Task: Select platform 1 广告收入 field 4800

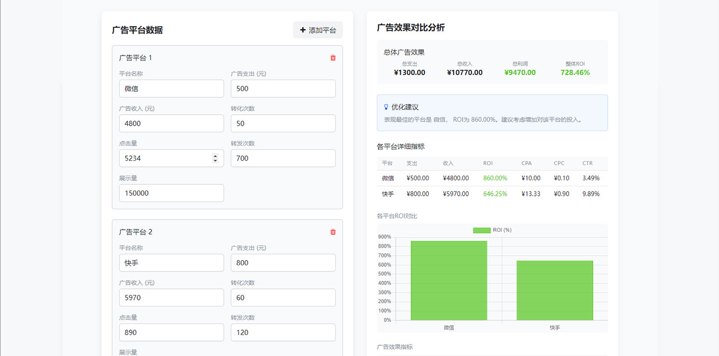Action: click(x=171, y=123)
